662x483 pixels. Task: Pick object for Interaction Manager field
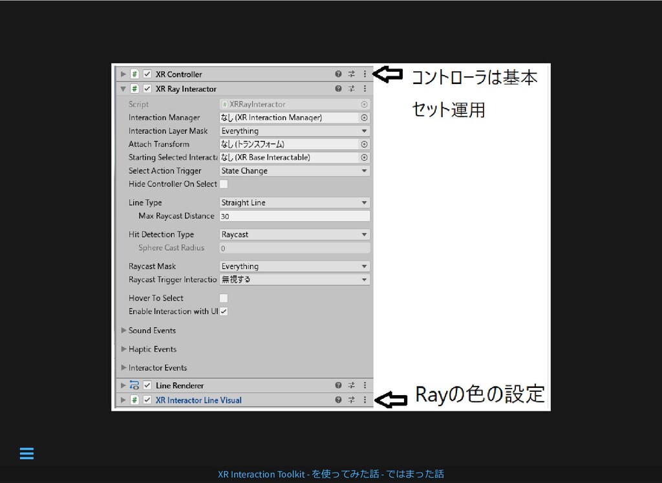click(364, 118)
